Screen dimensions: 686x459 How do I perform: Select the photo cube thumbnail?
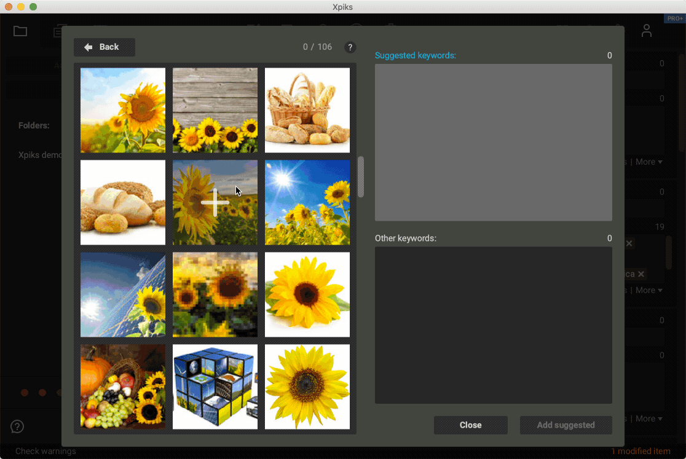click(x=215, y=386)
